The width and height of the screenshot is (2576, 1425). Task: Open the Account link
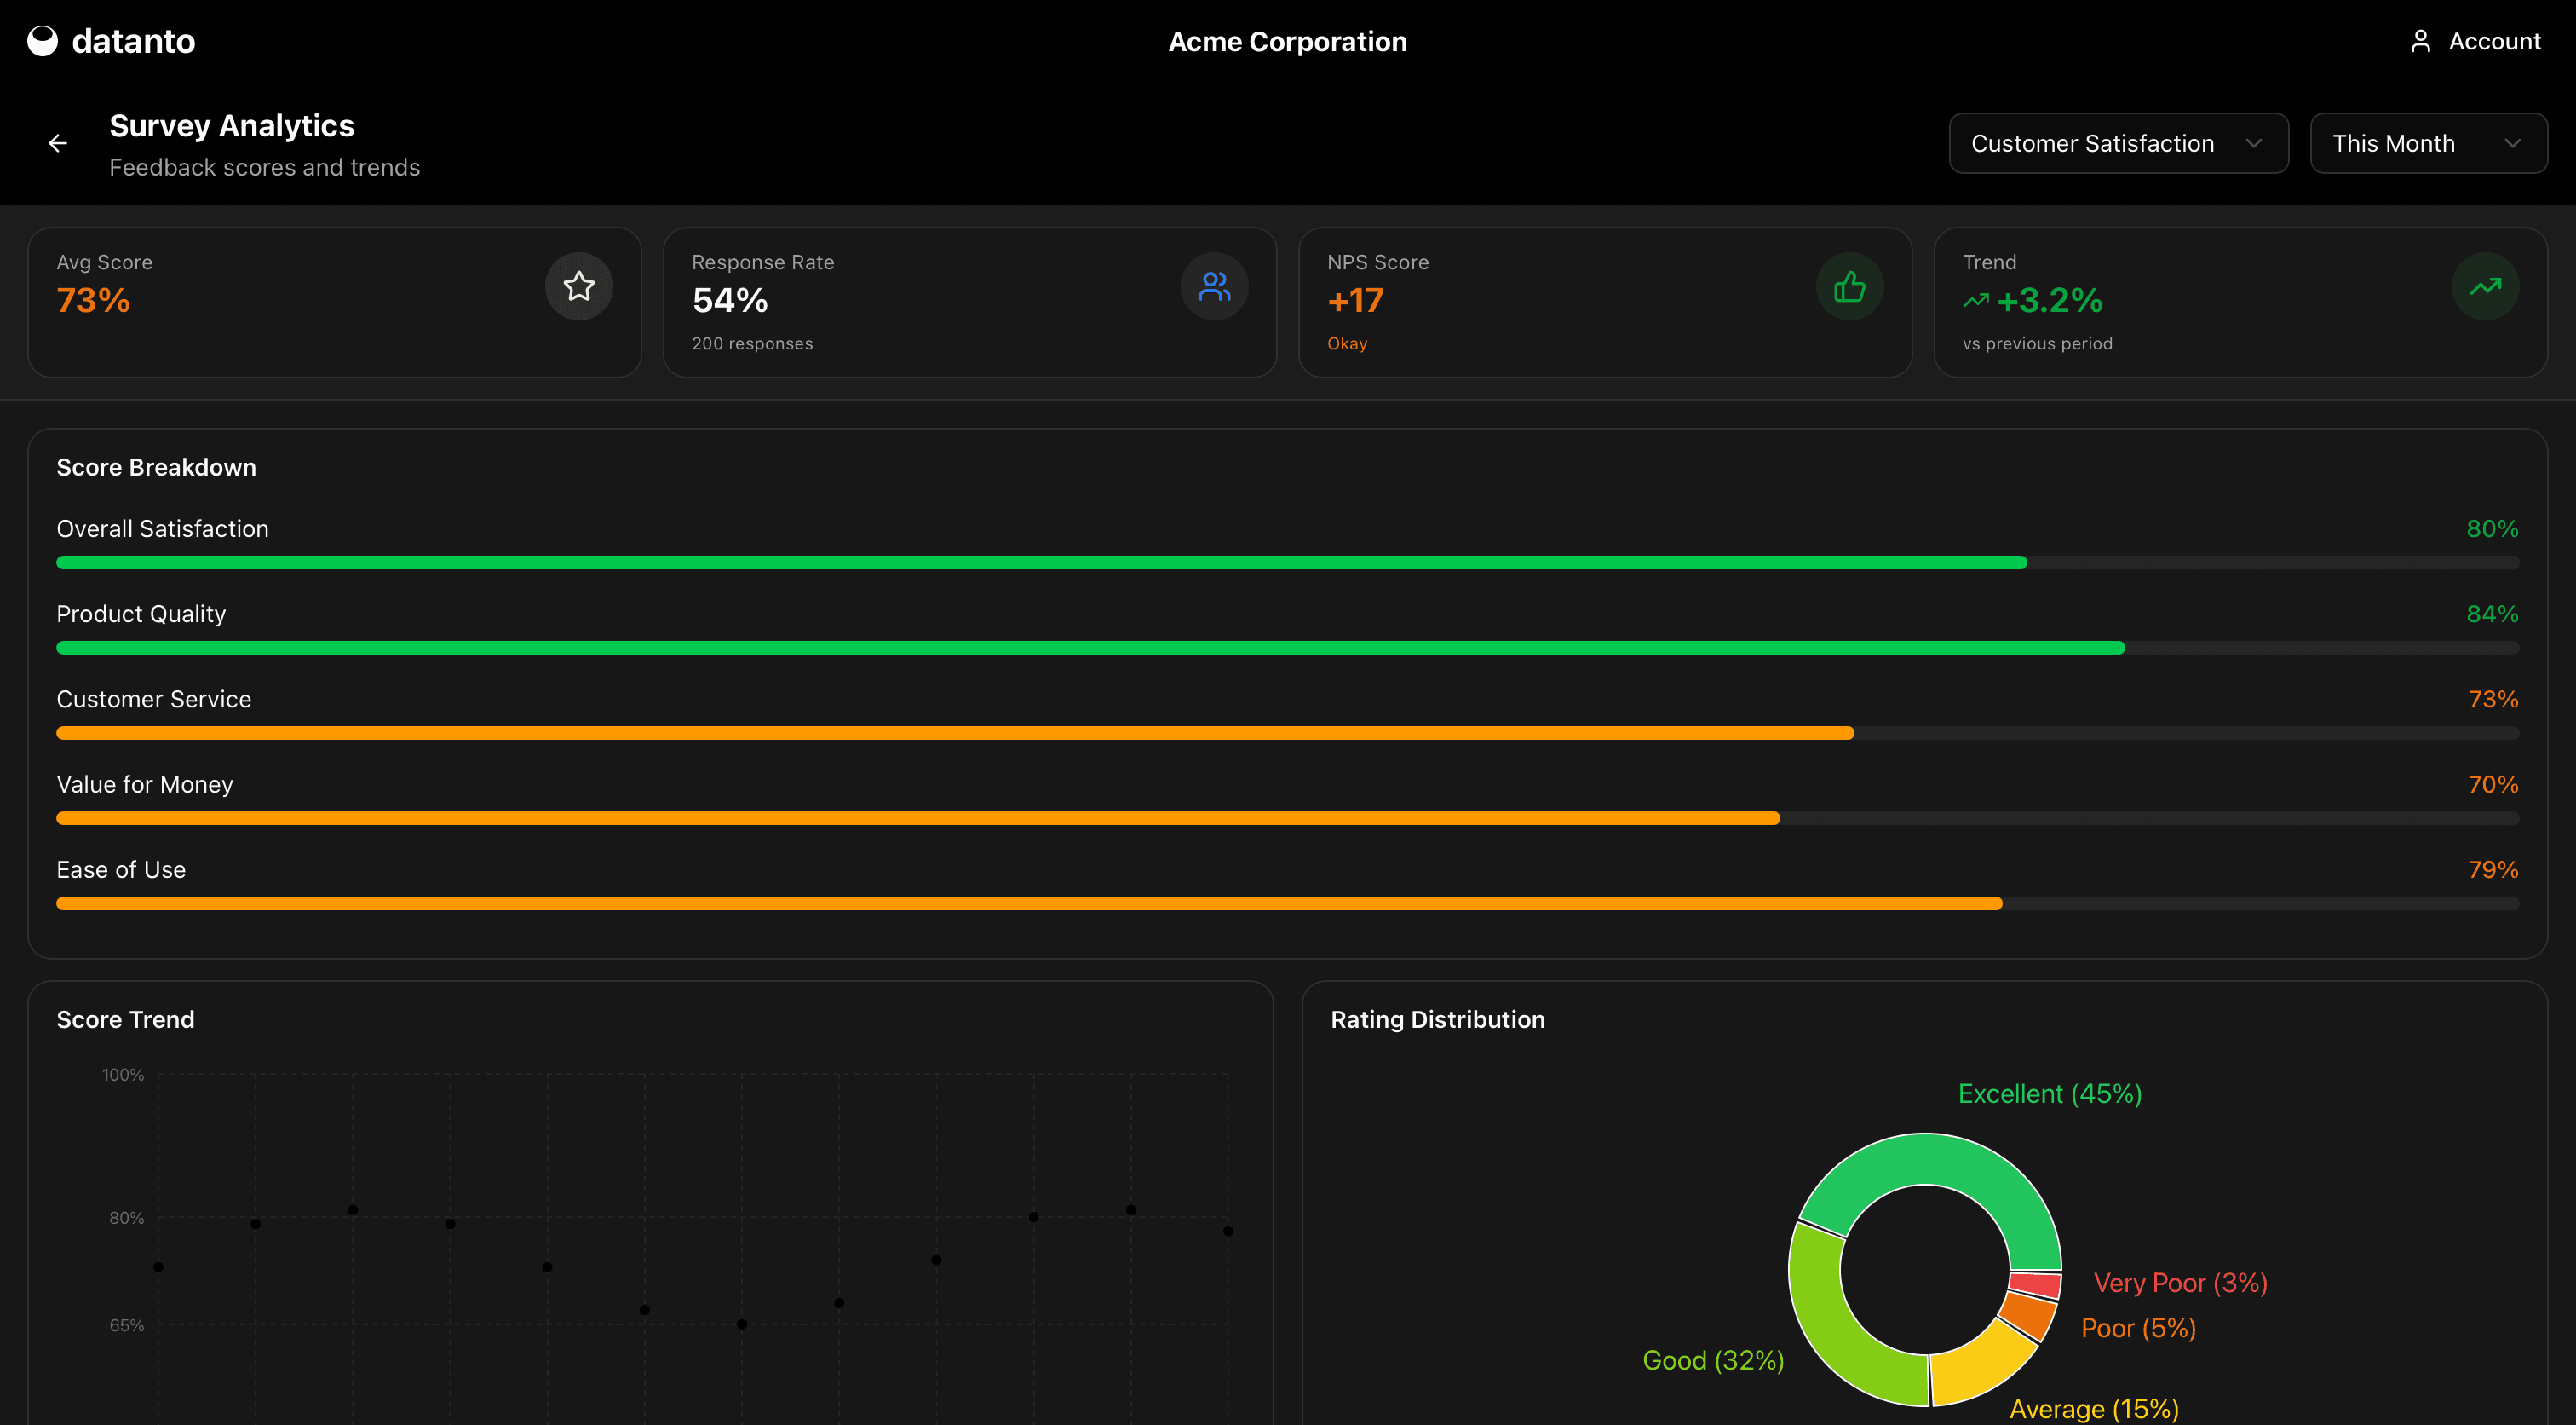coord(2494,41)
